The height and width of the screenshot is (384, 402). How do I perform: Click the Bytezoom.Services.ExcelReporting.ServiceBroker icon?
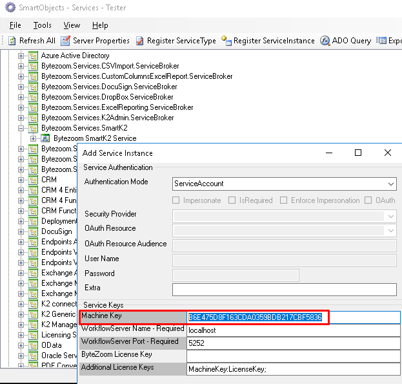[x=33, y=107]
